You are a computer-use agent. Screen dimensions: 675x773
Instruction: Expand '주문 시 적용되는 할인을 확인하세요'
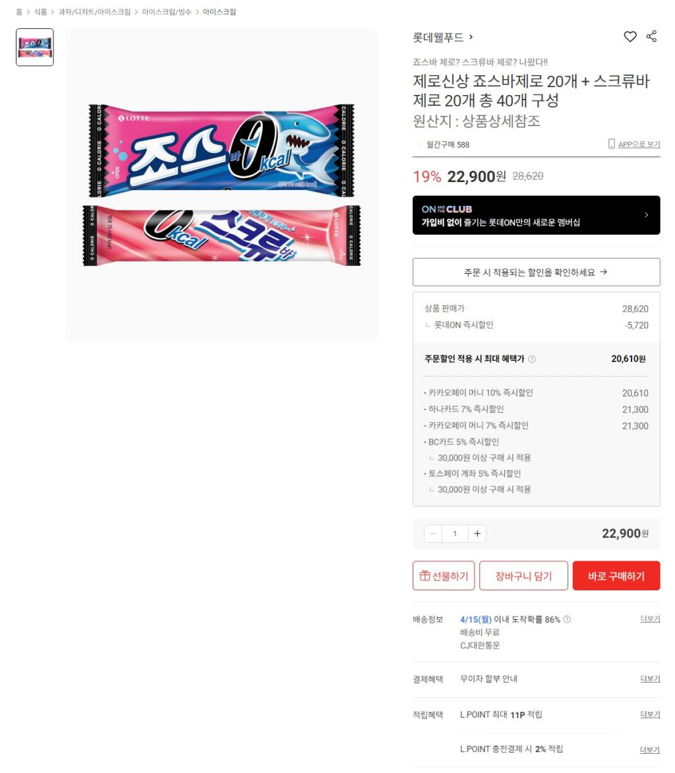click(536, 272)
